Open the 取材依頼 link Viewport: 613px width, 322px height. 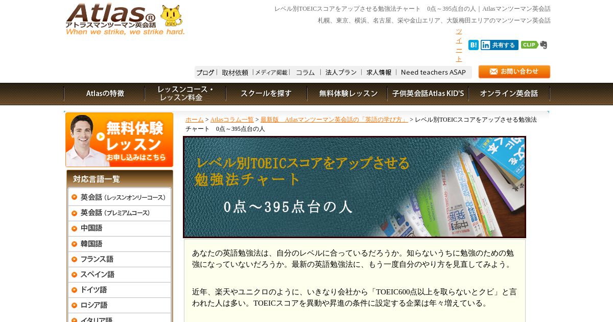pos(235,73)
